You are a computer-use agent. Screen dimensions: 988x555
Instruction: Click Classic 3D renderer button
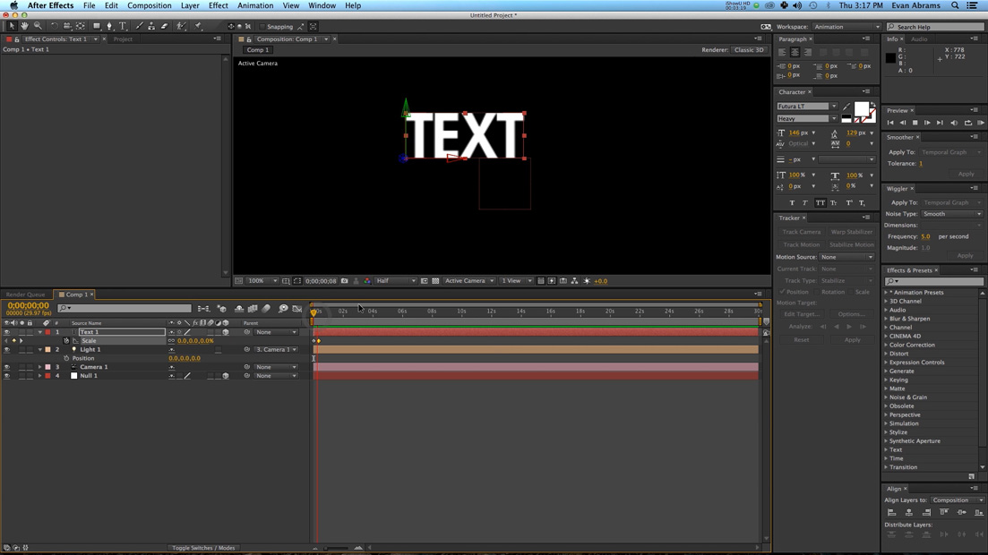749,50
